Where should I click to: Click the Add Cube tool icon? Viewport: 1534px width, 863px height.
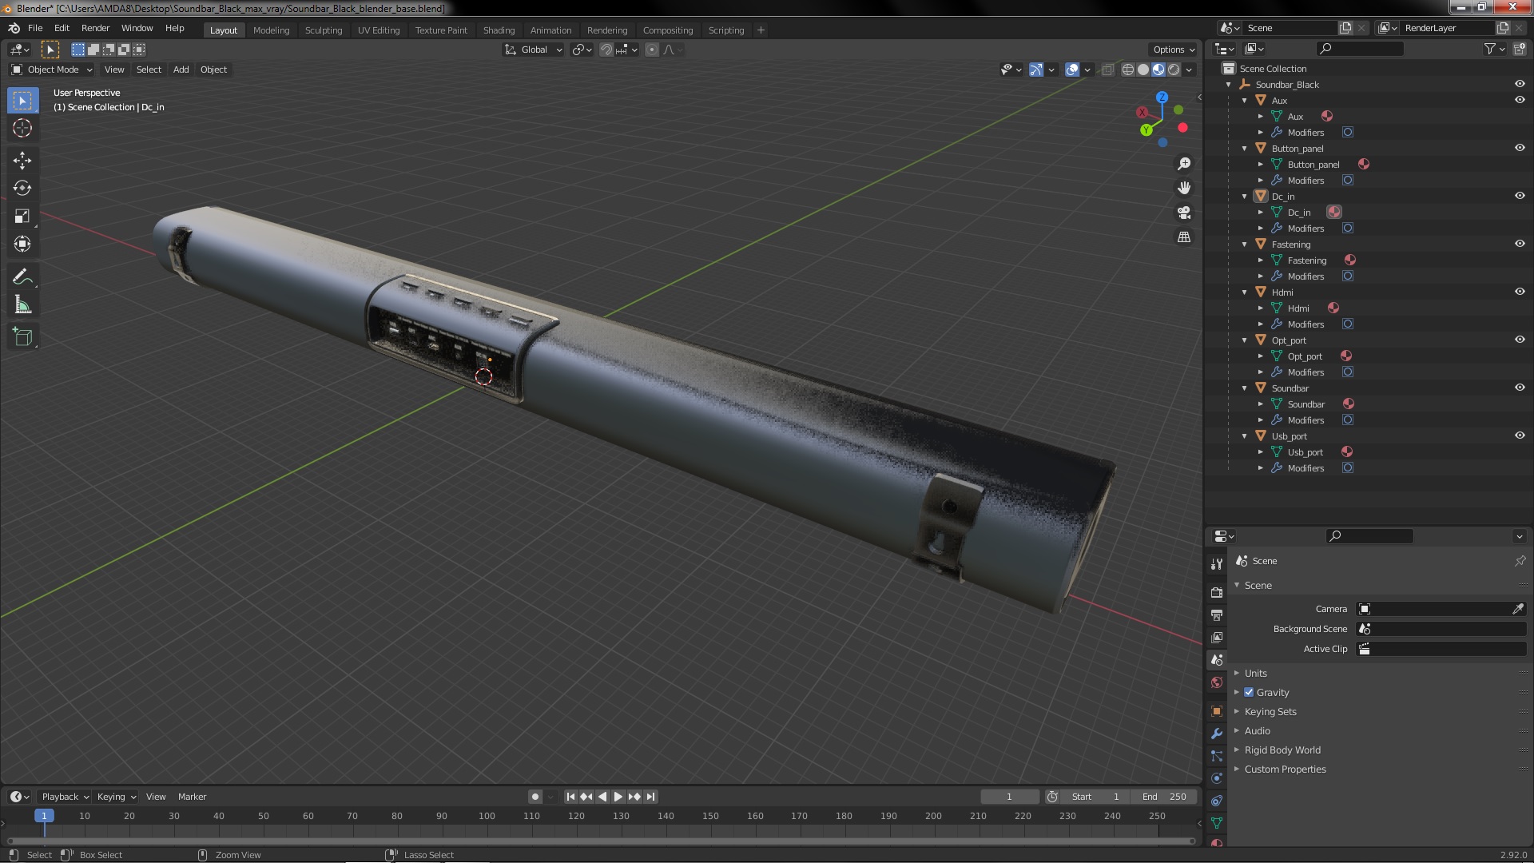22,337
